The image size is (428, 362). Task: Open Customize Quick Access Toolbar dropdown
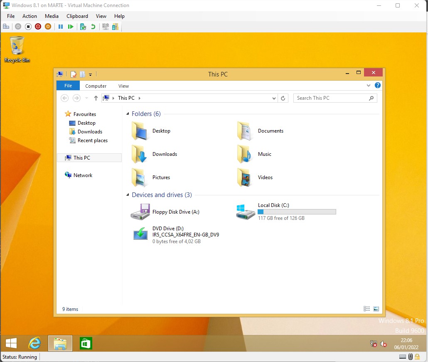(x=90, y=74)
